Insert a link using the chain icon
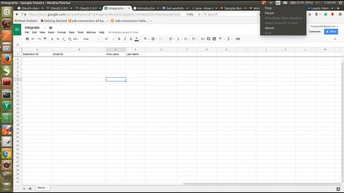This screenshot has height=193, width=344. (x=203, y=39)
